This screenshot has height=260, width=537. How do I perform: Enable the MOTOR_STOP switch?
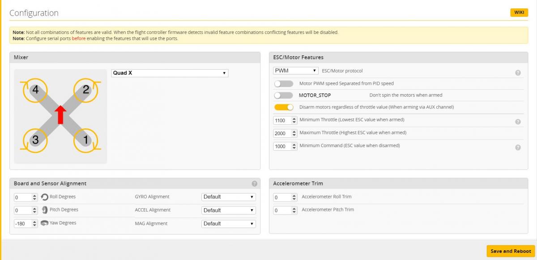click(x=284, y=95)
